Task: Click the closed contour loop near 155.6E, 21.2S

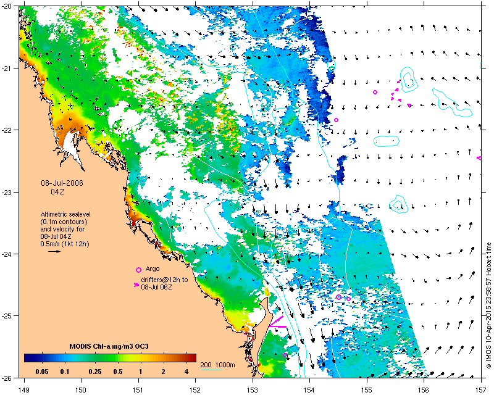Action: coord(408,80)
